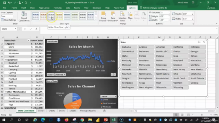Screen dimensions: 219x123
Task: Open the Selection Pane
Action: tap(123, 17)
